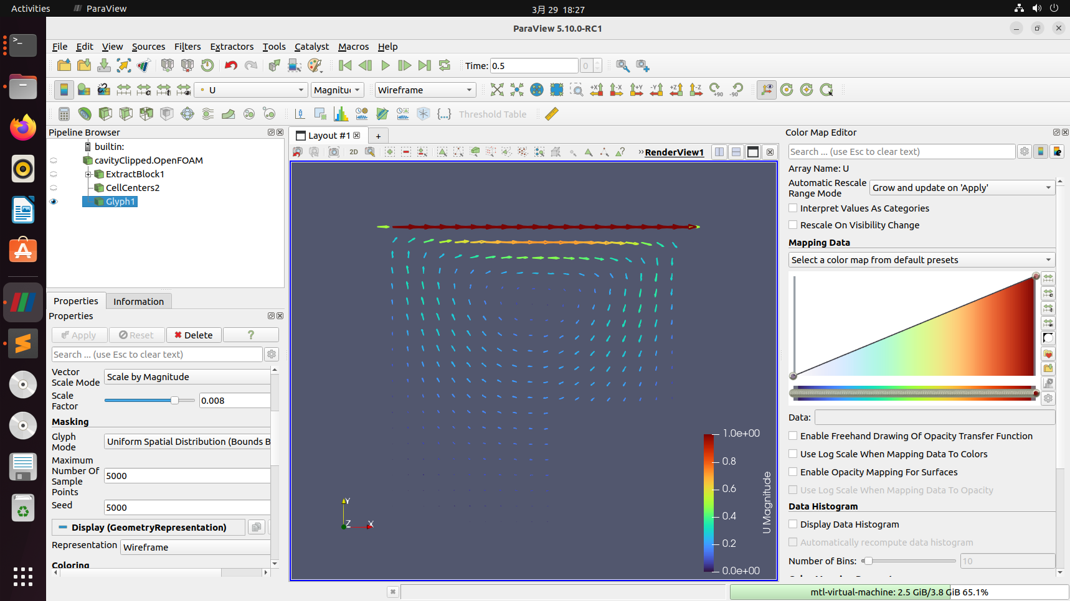Toggle visibility of cavityClipped.OpenFOAM
This screenshot has width=1070, height=601.
click(54, 161)
